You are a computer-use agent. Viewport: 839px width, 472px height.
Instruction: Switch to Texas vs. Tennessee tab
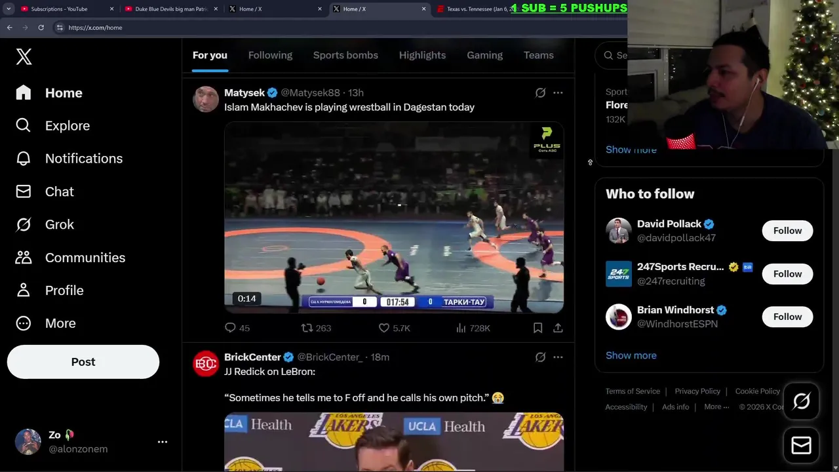click(x=480, y=9)
